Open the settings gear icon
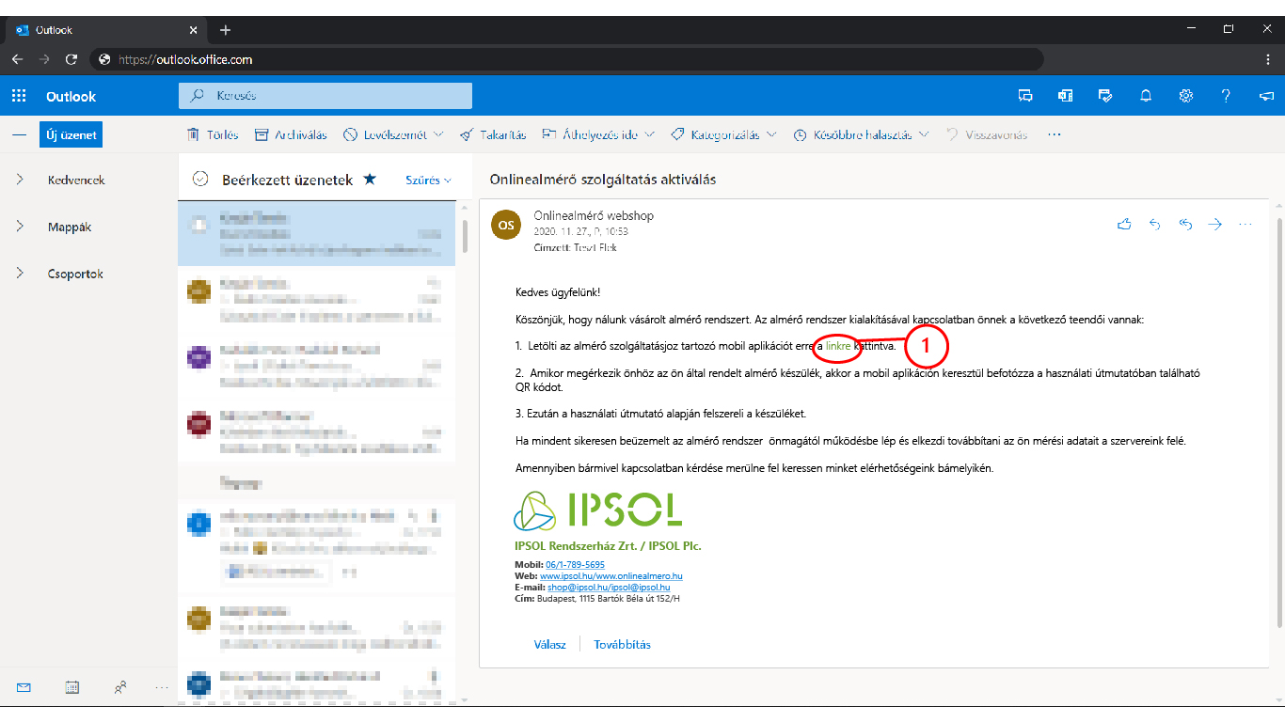 [x=1186, y=96]
